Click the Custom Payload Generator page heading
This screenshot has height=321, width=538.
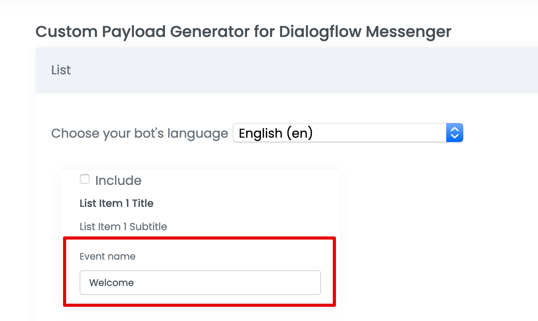pos(243,31)
